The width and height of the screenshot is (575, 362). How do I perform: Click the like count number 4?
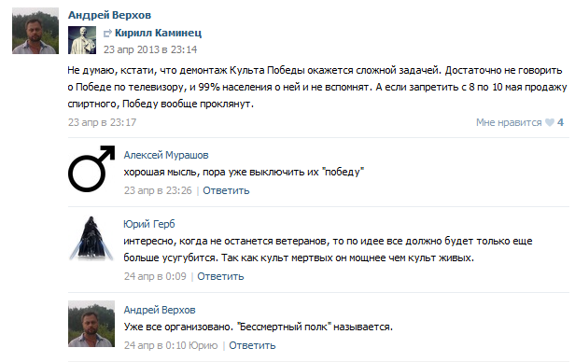point(560,122)
